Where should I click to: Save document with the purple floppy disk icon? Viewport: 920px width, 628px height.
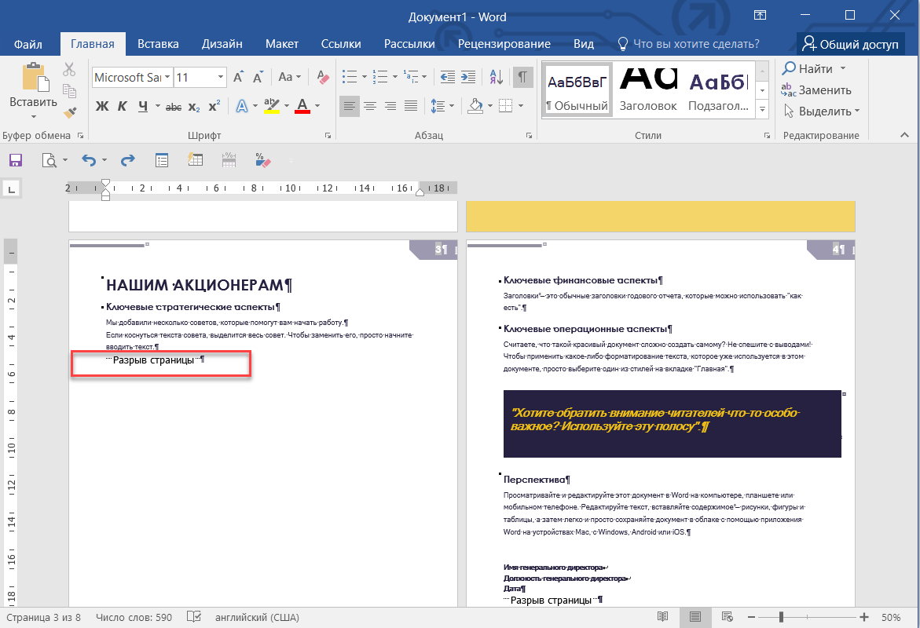(15, 160)
